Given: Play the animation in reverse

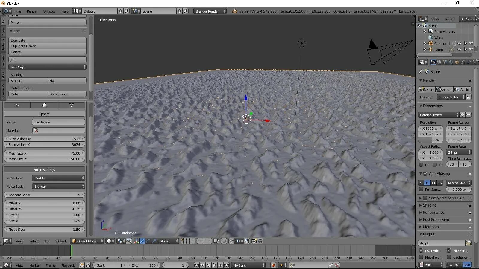Looking at the screenshot, I should pyautogui.click(x=208, y=265).
